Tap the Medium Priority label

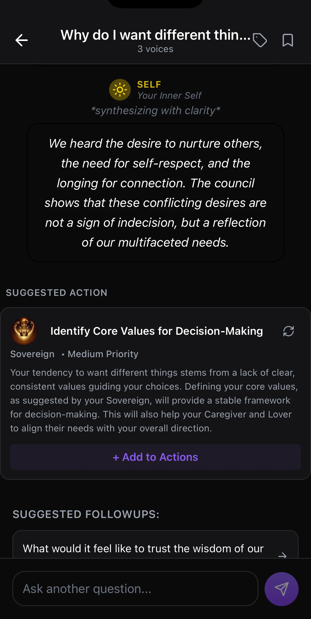(x=103, y=354)
